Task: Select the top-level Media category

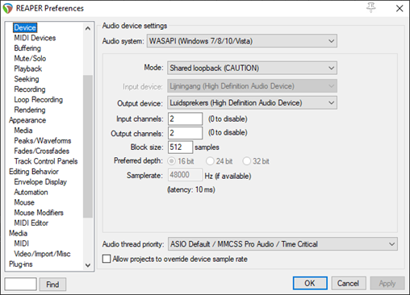Action: (18, 233)
